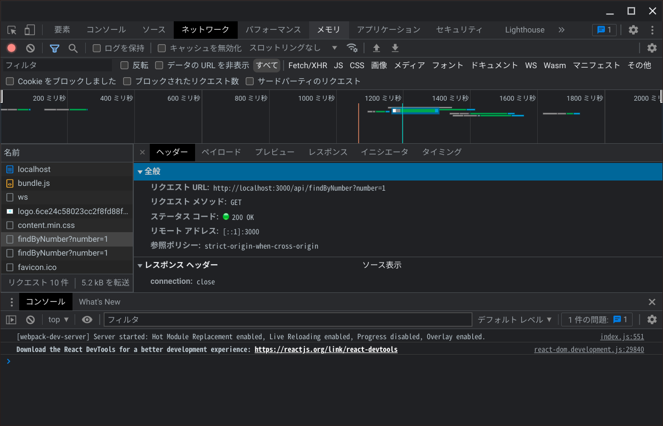Click the console フィルタ input field
Screen dimensions: 663x426
[x=288, y=319]
